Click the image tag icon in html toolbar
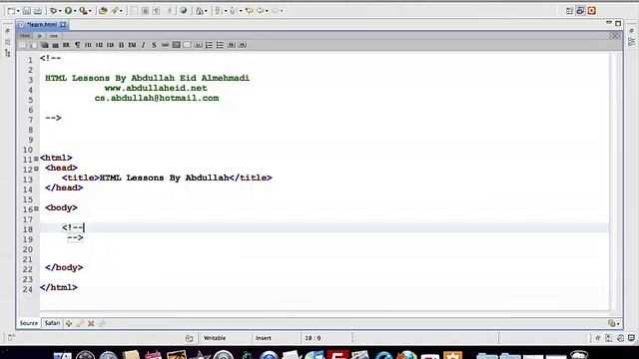 coord(176,45)
